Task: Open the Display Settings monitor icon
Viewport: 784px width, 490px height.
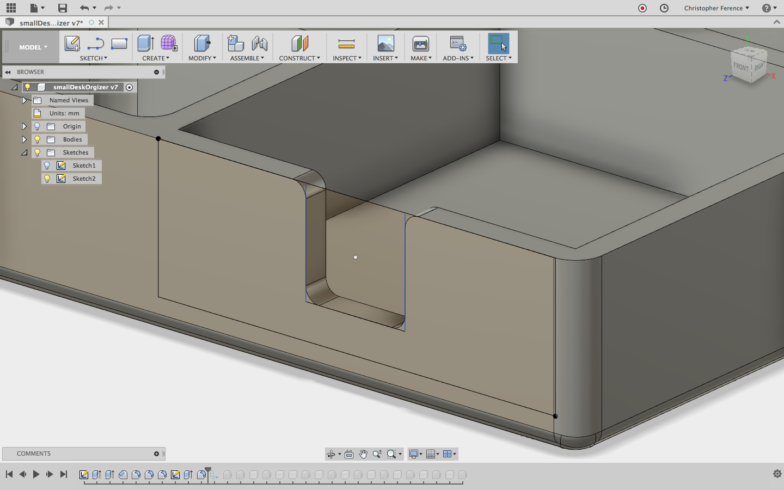Action: click(414, 454)
